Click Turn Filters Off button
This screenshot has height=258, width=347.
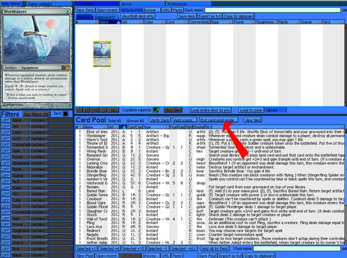[36, 114]
